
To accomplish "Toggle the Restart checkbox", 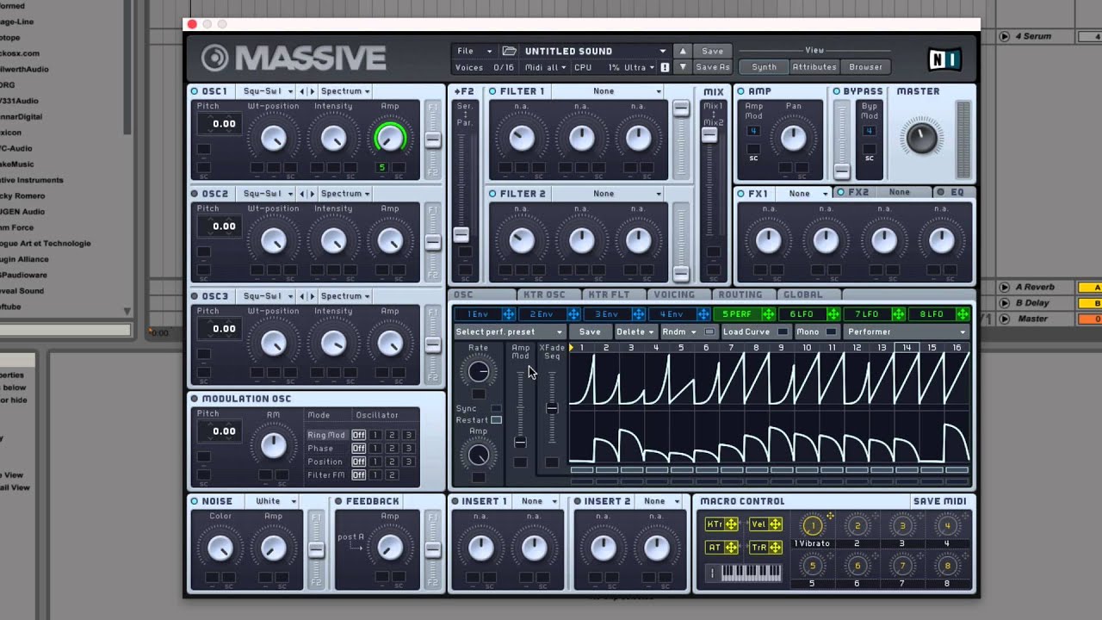I will 496,420.
